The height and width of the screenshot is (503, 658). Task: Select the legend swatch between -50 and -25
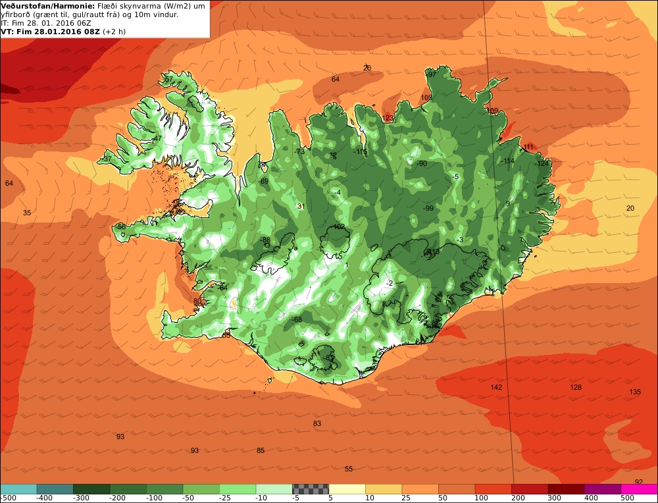[x=201, y=489]
